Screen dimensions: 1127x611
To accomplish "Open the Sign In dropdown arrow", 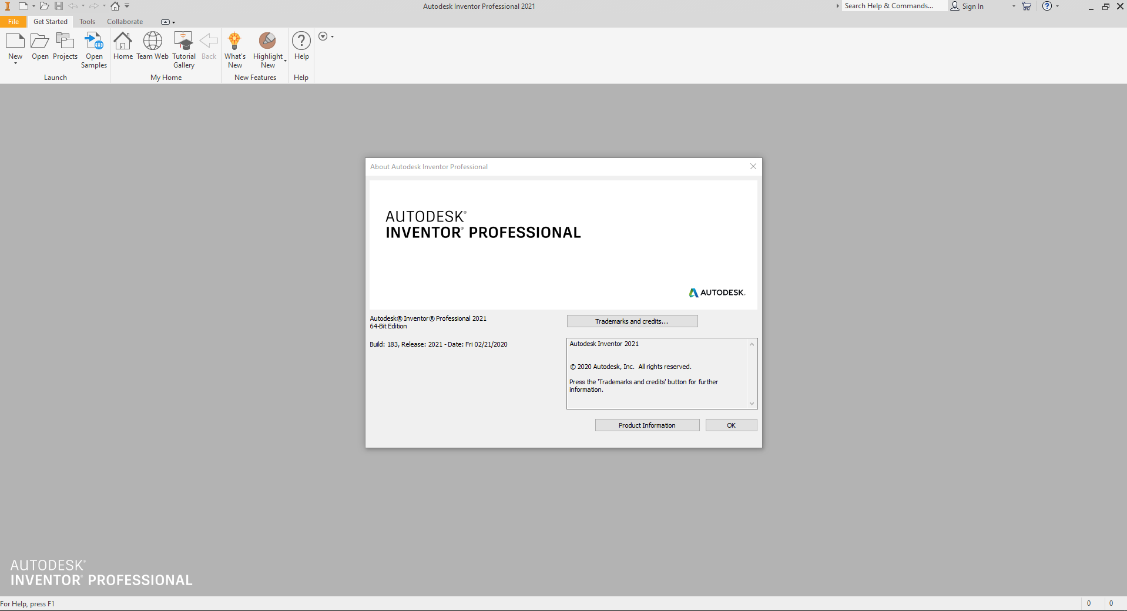I will point(1014,6).
